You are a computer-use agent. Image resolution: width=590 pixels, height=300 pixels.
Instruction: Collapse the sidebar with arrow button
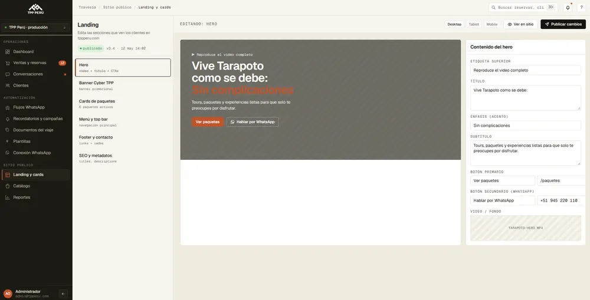(63, 294)
